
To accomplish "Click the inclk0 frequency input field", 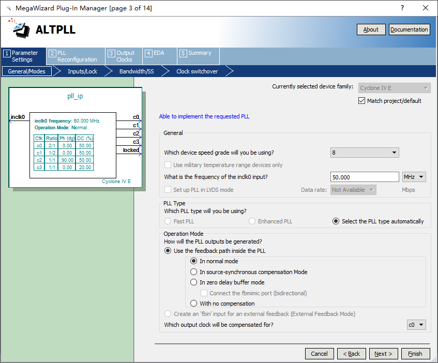I will tap(364, 177).
